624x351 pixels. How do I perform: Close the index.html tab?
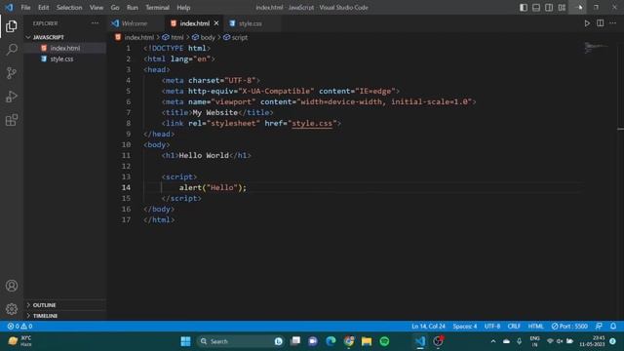click(x=216, y=23)
